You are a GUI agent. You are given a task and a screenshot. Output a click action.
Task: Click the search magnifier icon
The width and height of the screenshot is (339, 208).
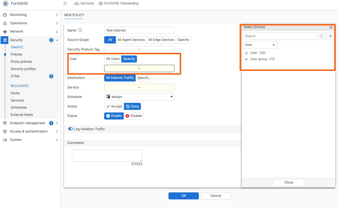pyautogui.click(x=322, y=36)
